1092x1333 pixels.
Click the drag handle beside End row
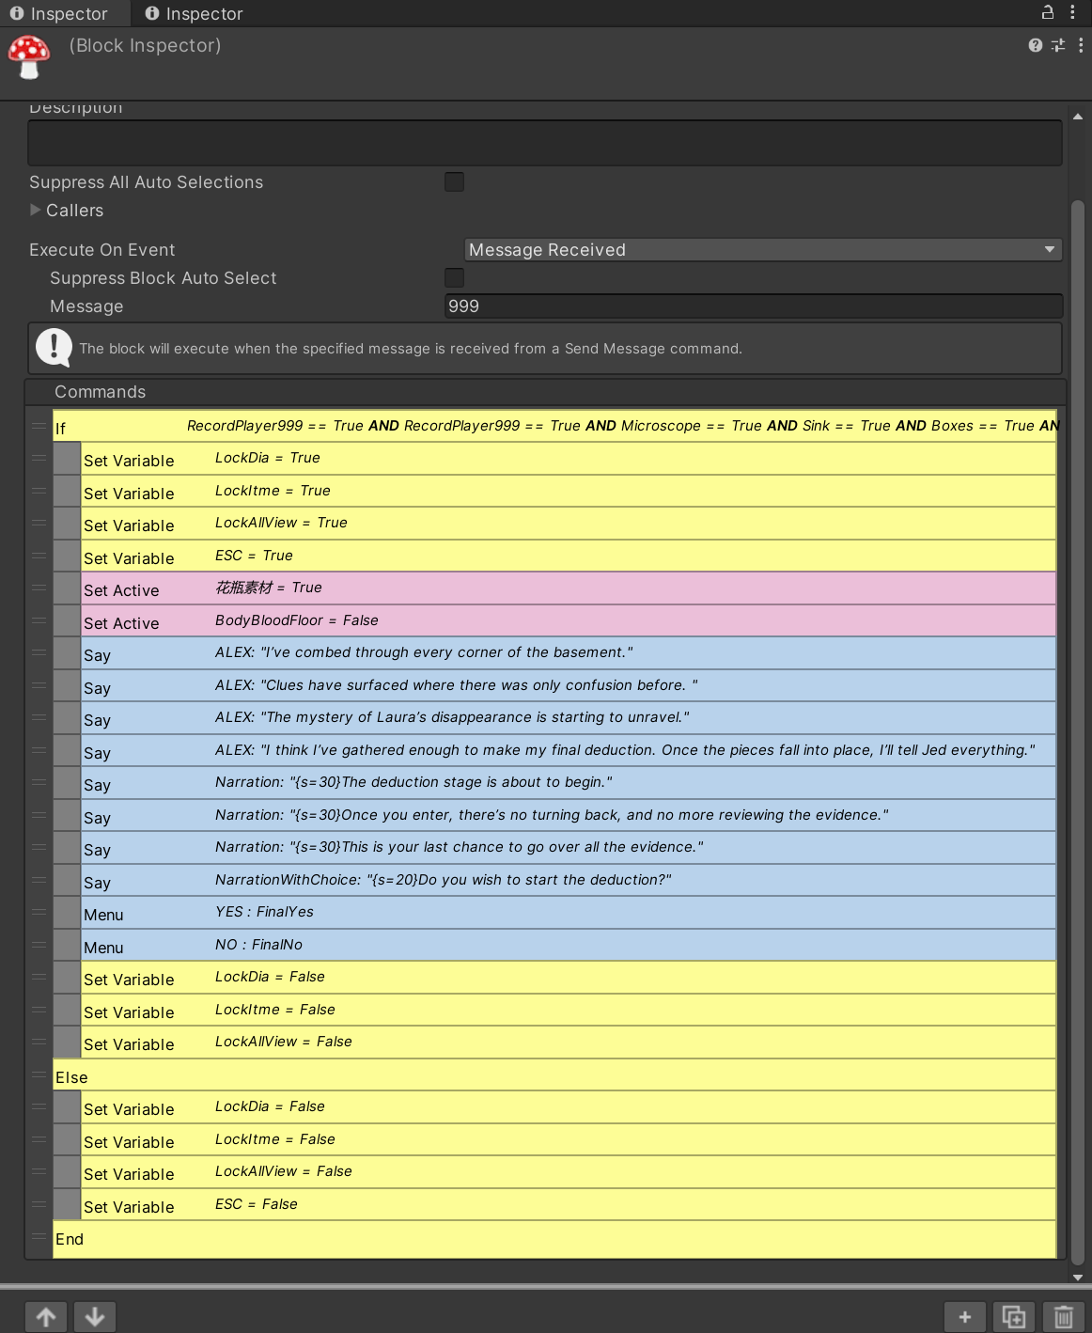click(39, 1236)
